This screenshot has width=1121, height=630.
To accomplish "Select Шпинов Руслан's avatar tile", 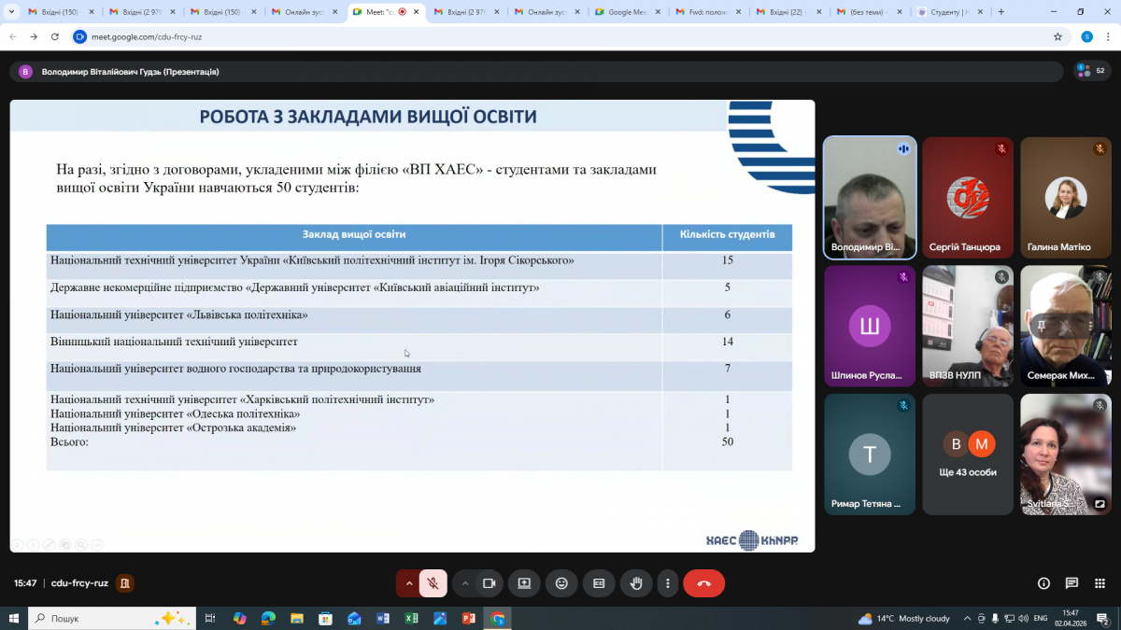I will pyautogui.click(x=870, y=326).
